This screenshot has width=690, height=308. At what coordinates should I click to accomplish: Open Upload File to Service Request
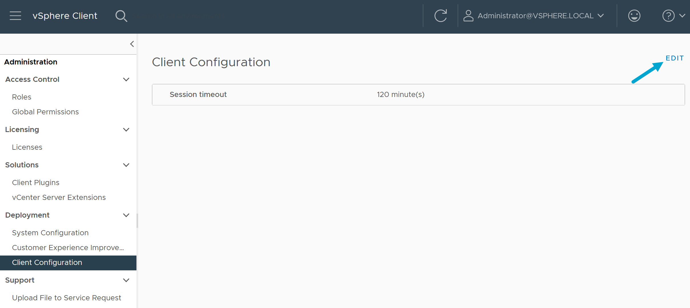pos(67,297)
